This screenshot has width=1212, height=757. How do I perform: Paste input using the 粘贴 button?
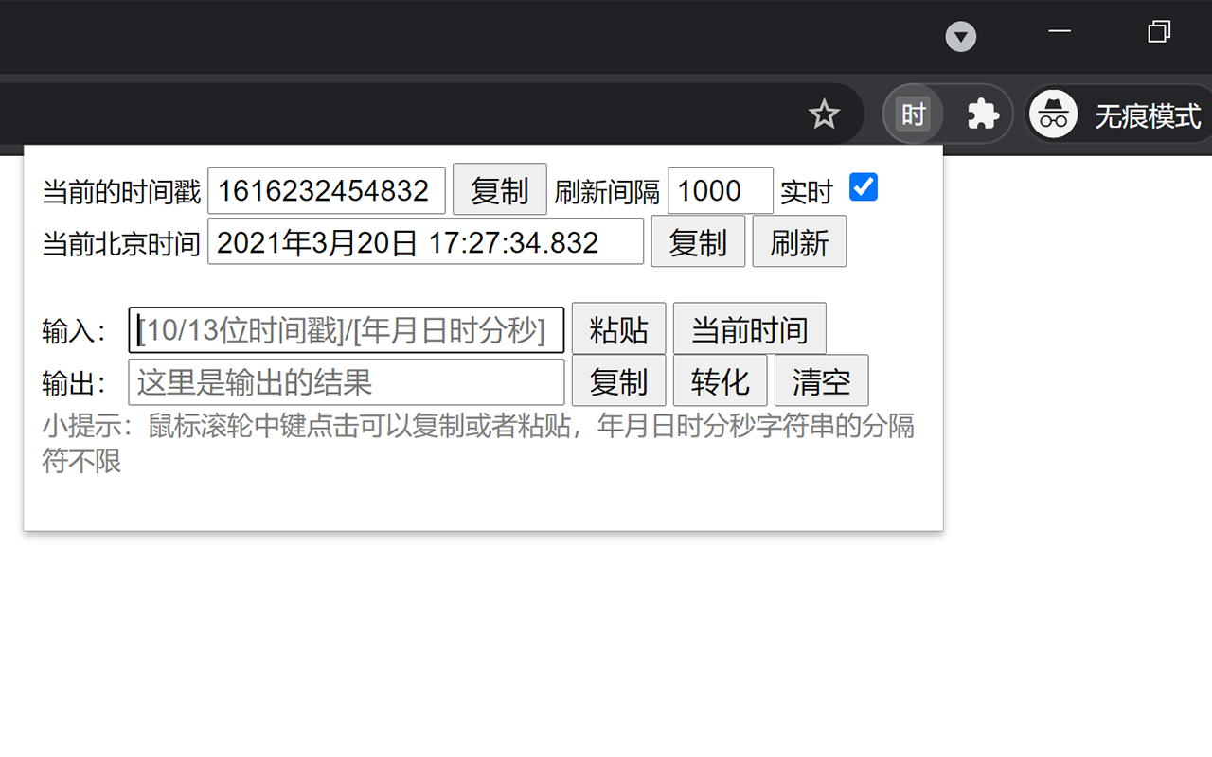coord(618,328)
